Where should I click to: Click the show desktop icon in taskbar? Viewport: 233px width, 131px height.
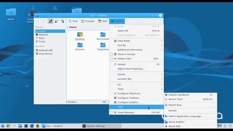click(8, 126)
